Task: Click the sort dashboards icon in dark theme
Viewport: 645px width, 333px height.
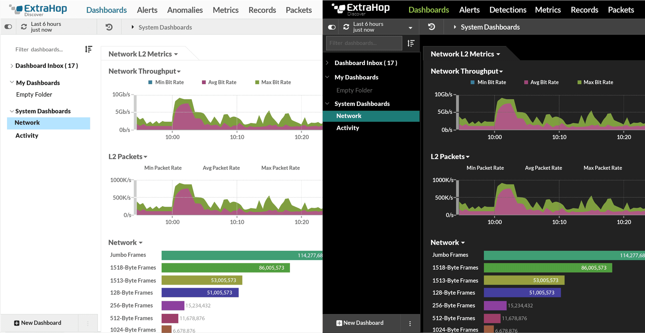Action: 411,43
